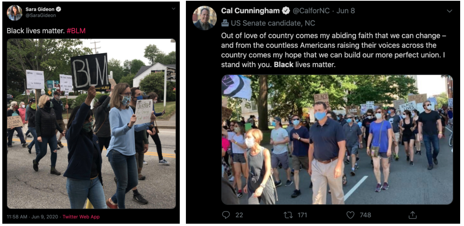The width and height of the screenshot is (464, 226).
Task: Open Sara Gideon's profile avatar
Action: [x=15, y=13]
